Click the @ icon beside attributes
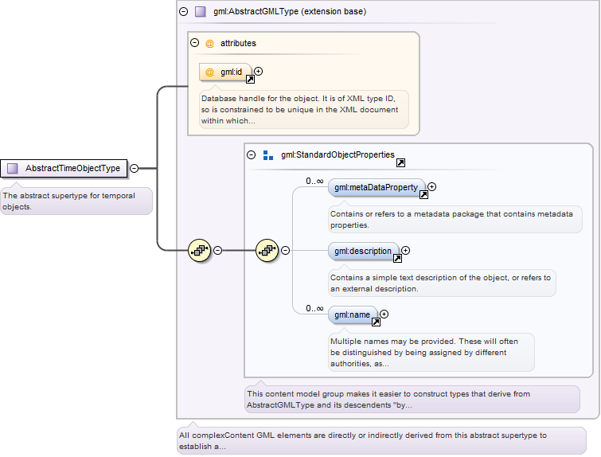 tap(209, 43)
